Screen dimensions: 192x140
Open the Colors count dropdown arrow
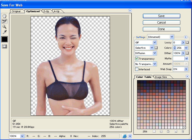point(186,48)
